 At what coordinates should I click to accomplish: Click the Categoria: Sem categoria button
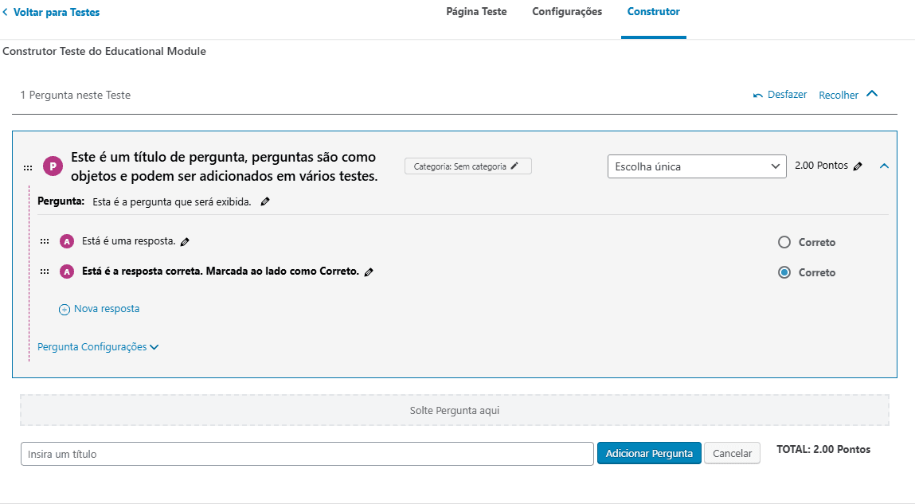click(468, 166)
